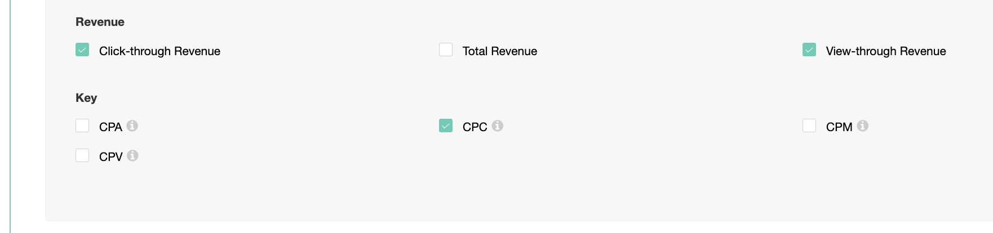Uncheck the Click-through Revenue checkbox
Image resolution: width=993 pixels, height=233 pixels.
pyautogui.click(x=82, y=50)
